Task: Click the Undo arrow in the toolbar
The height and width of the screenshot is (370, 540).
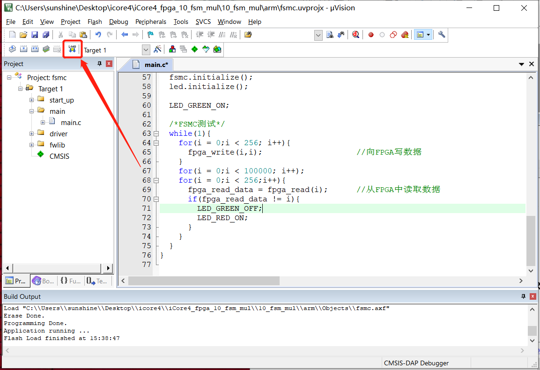Action: click(98, 35)
